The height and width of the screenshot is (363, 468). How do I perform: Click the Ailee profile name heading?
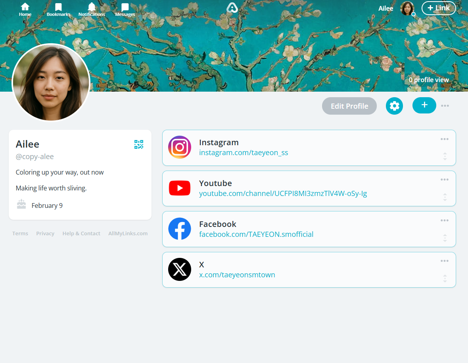27,144
